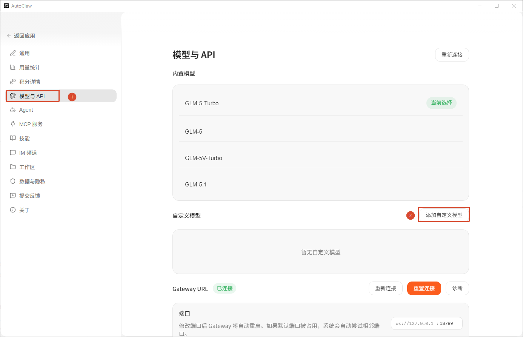Open the 积分详情 page
This screenshot has width=523, height=337.
[61, 82]
